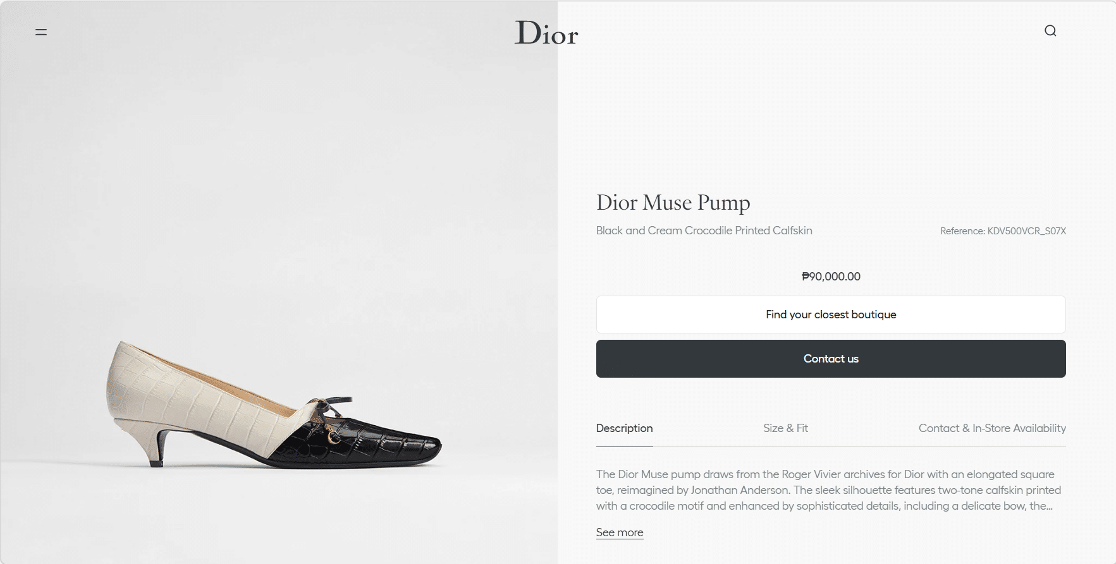This screenshot has width=1116, height=564.
Task: Open the Dior Muse Pump product image
Action: click(274, 404)
